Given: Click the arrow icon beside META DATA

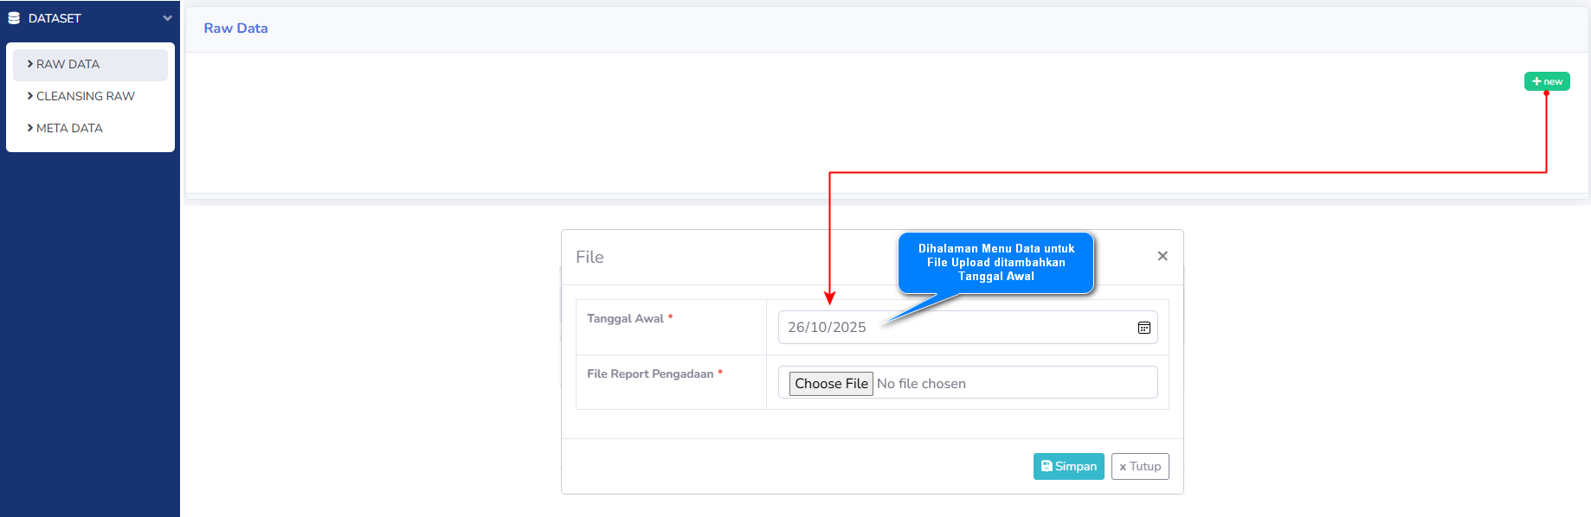Looking at the screenshot, I should (30, 128).
